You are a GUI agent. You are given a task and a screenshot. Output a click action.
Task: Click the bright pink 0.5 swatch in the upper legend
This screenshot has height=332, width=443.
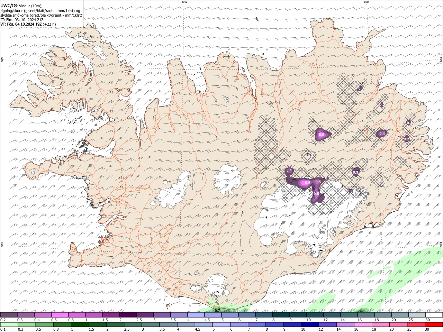point(60,315)
